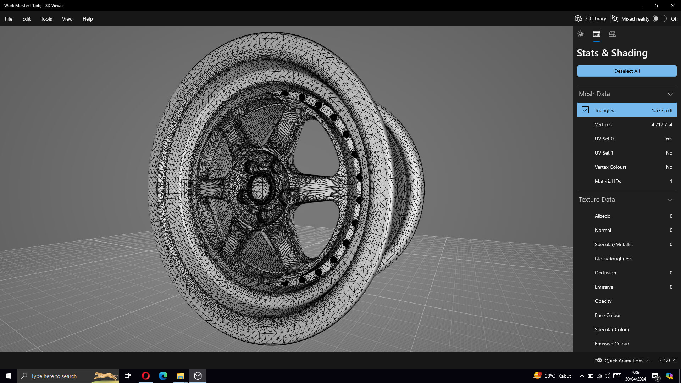Viewport: 681px width, 383px height.
Task: Click the 3D Viewer taskbar icon
Action: click(198, 376)
